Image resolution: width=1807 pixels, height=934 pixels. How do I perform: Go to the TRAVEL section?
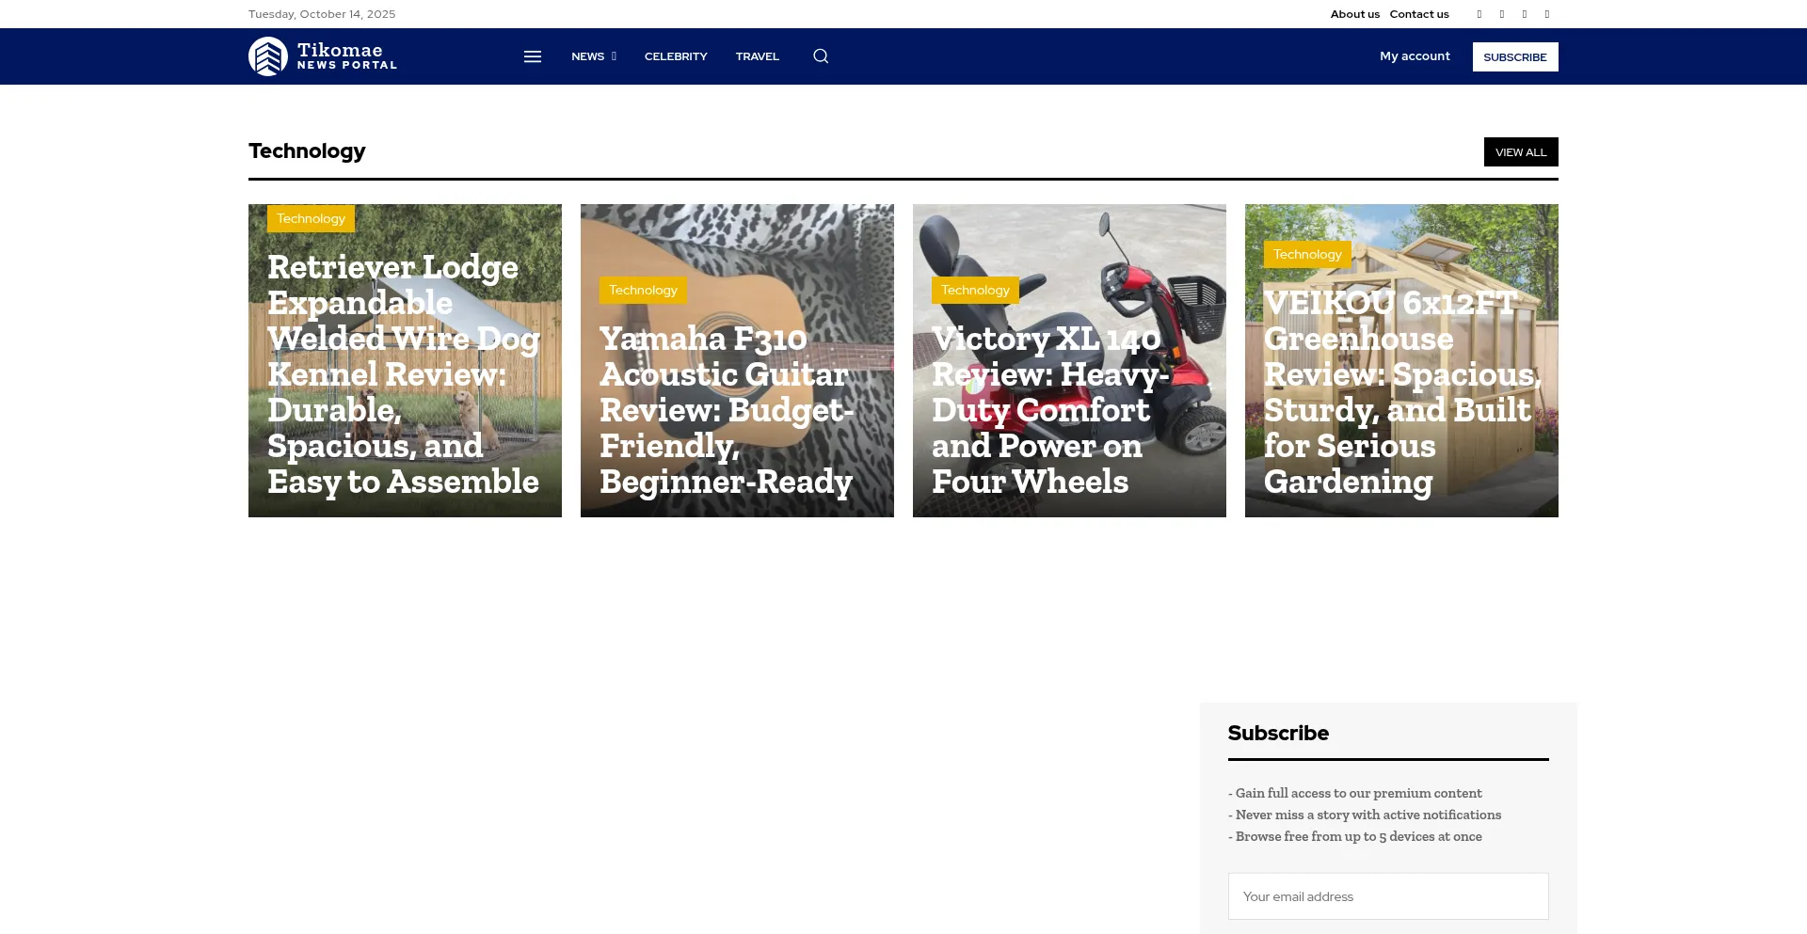[x=757, y=56]
